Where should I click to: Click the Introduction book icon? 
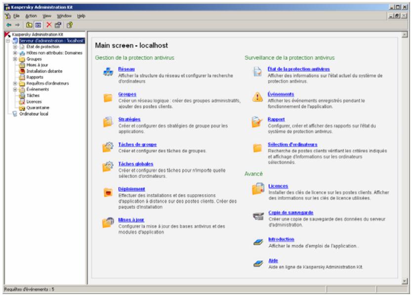[258, 242]
